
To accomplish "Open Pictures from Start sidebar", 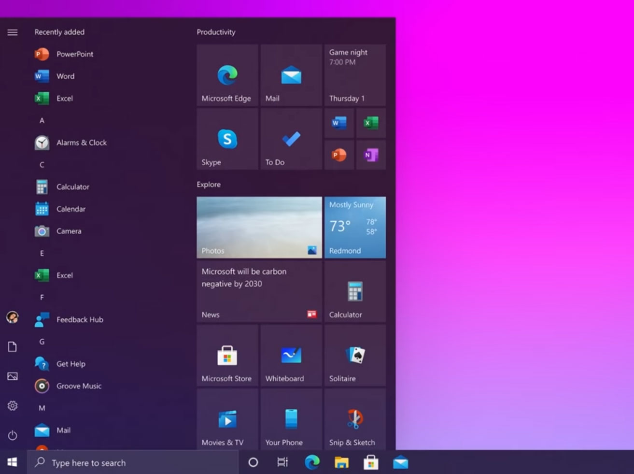I will coord(13,376).
